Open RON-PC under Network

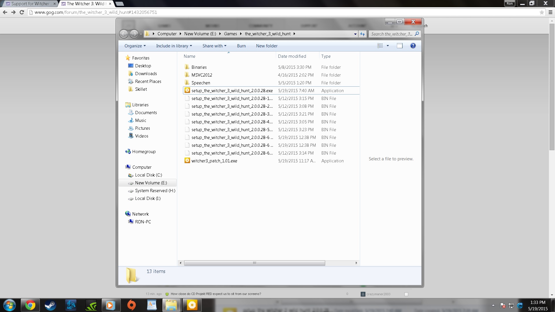[x=143, y=222]
